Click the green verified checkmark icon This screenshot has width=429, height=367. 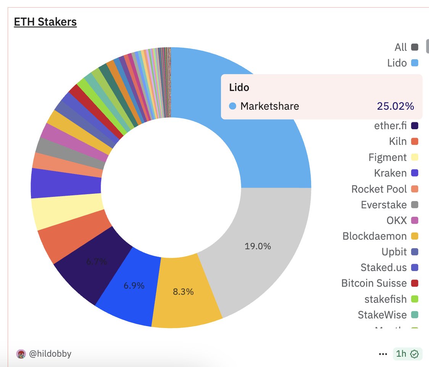pos(414,354)
